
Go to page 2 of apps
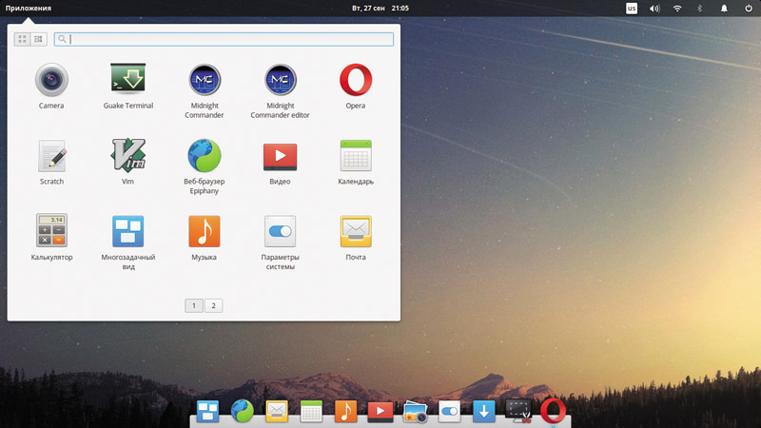213,305
